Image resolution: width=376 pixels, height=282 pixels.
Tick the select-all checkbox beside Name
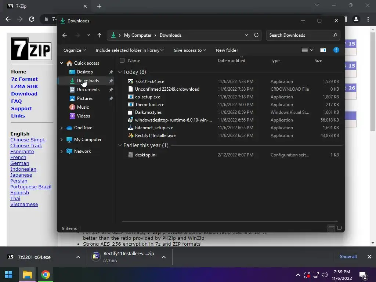click(122, 61)
